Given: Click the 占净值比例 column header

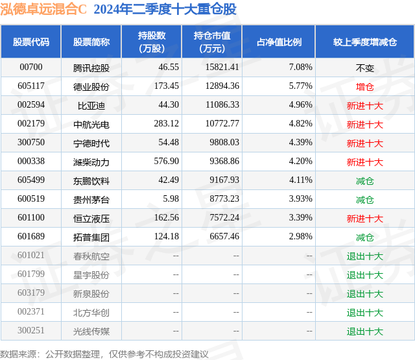Looking at the screenshot, I should point(279,42).
